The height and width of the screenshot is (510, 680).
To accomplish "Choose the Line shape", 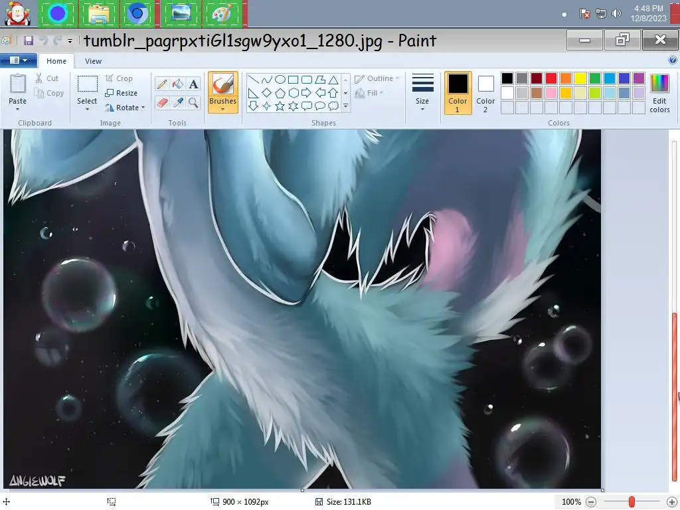I will (x=254, y=80).
